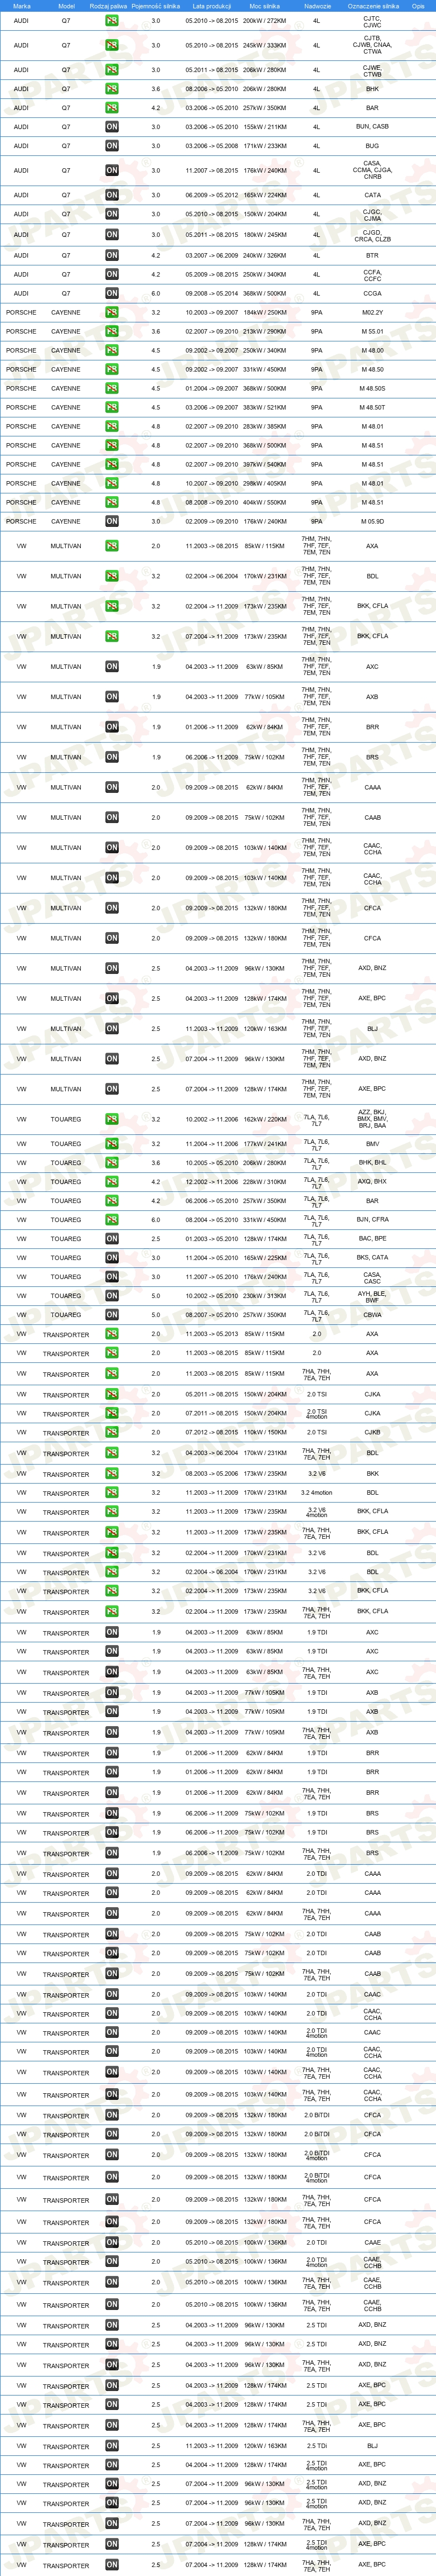Click petrol icon in Transporter CJKB row
The width and height of the screenshot is (436, 2576).
(x=112, y=1433)
